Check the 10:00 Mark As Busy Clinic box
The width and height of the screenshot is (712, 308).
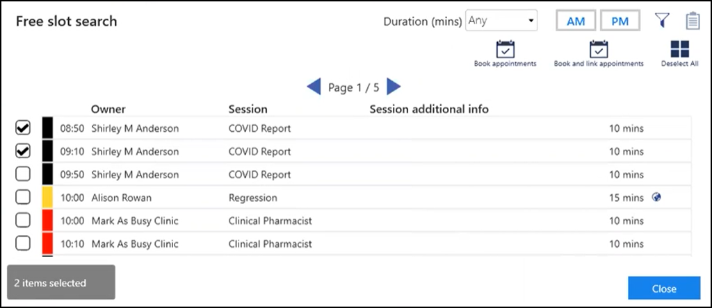(23, 221)
